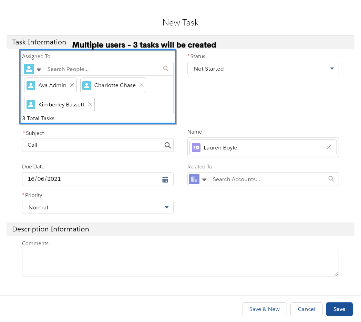361x322 pixels.
Task: Remove Charlotte Chase from Assigned To
Action: click(141, 85)
